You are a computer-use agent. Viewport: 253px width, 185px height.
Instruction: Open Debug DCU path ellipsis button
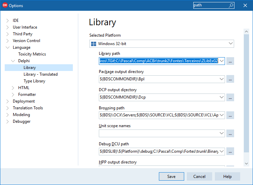click(230, 151)
